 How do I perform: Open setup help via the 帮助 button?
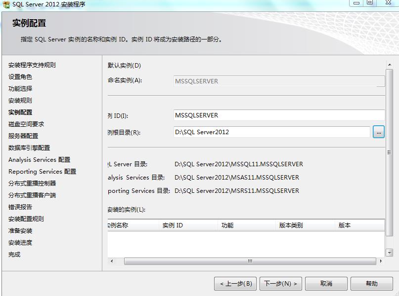[x=371, y=284]
